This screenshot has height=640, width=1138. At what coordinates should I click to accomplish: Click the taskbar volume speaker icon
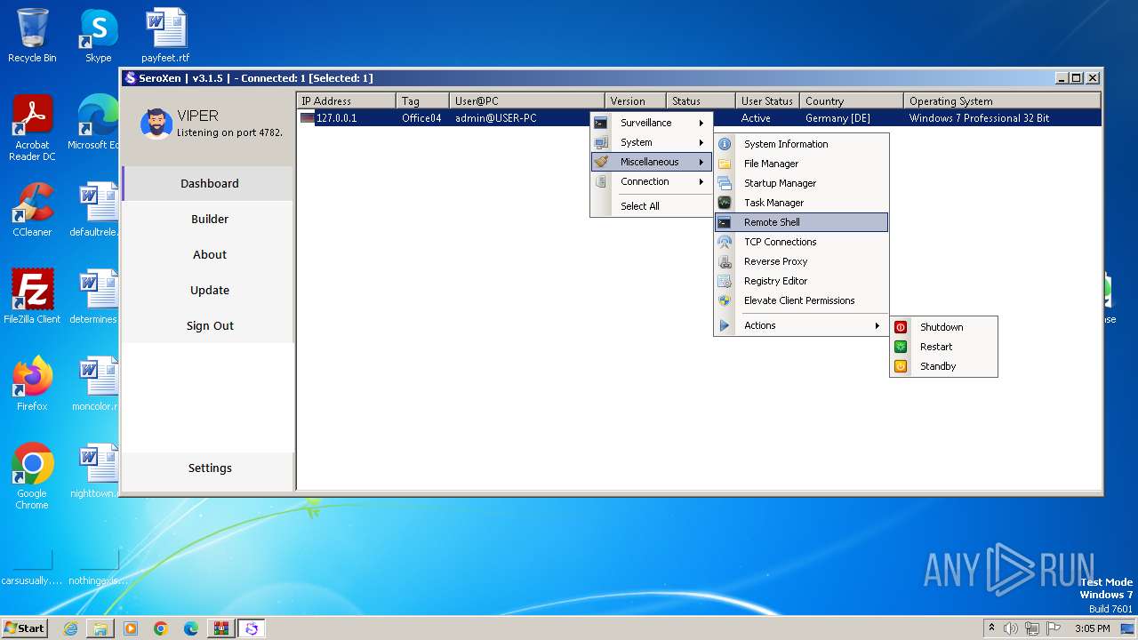1010,628
